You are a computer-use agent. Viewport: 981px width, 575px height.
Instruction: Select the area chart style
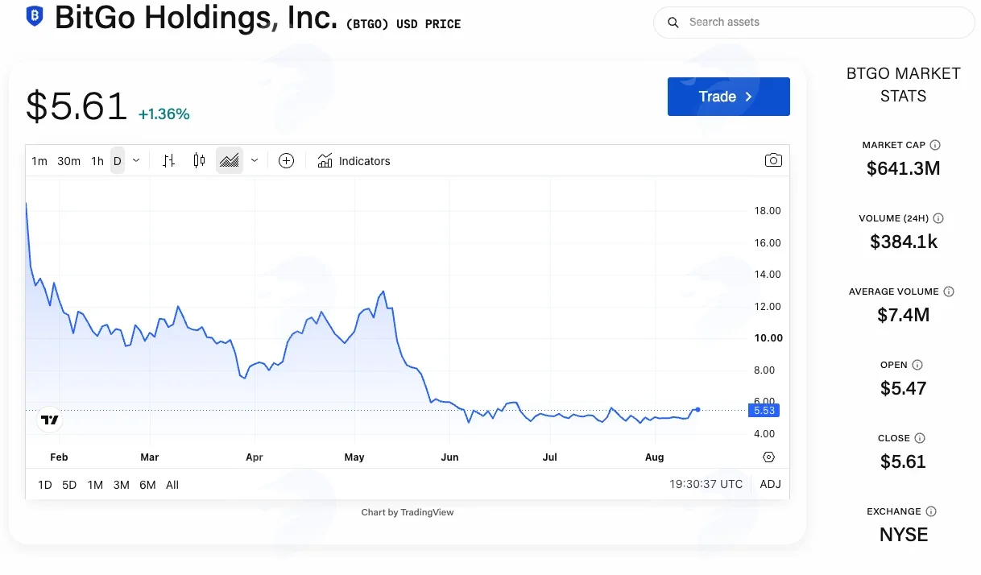coord(230,161)
